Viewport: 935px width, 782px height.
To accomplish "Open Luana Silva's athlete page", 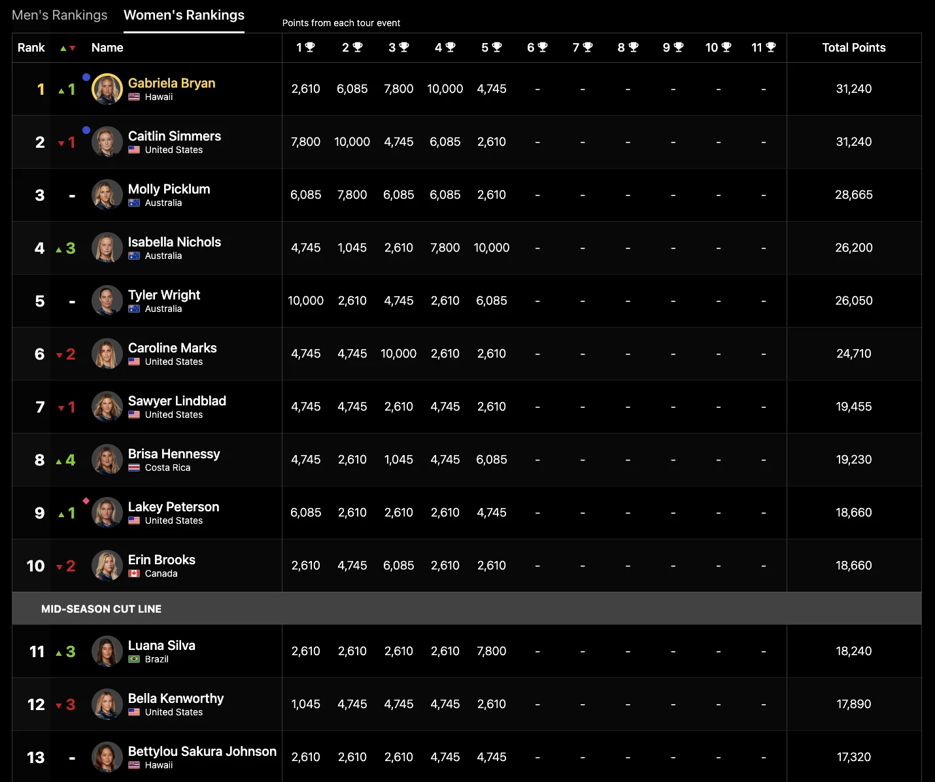I will pyautogui.click(x=161, y=645).
